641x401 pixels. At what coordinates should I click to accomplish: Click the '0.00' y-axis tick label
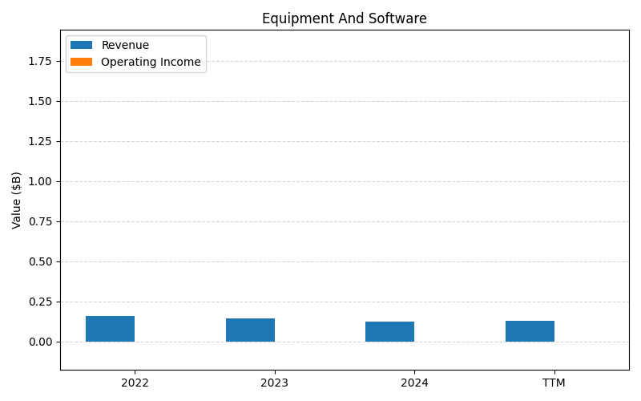pos(40,342)
